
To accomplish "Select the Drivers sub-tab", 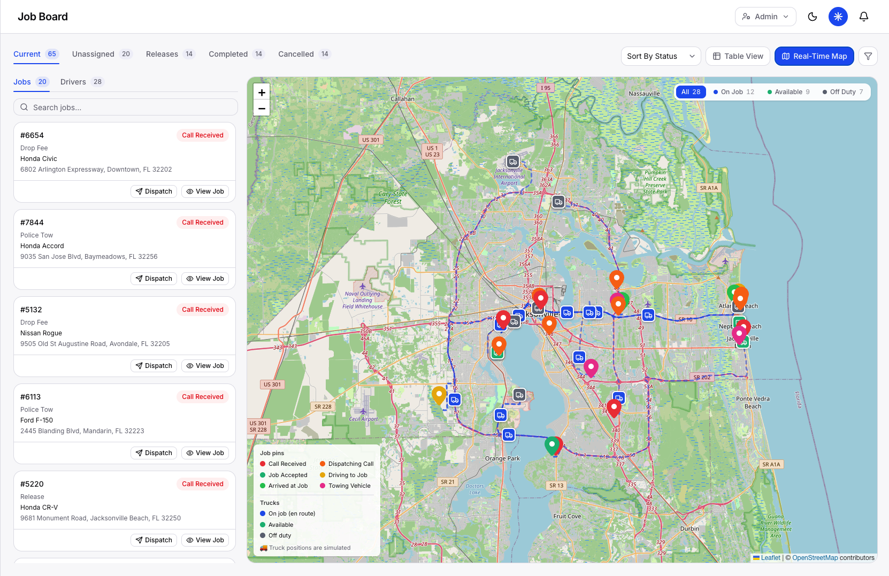I will (82, 82).
